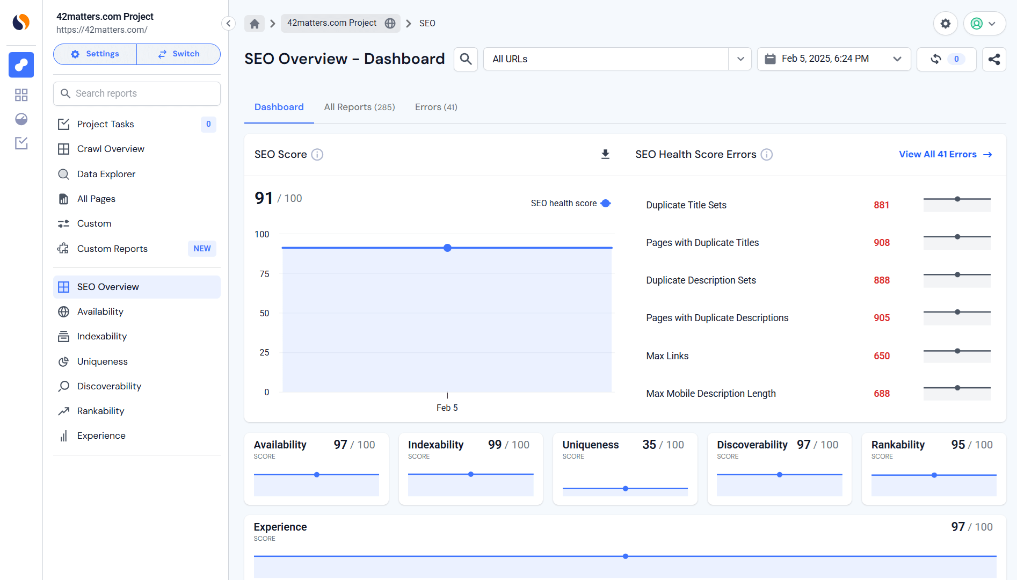1017x580 pixels.
Task: Click the SEO Score info icon
Action: (317, 154)
